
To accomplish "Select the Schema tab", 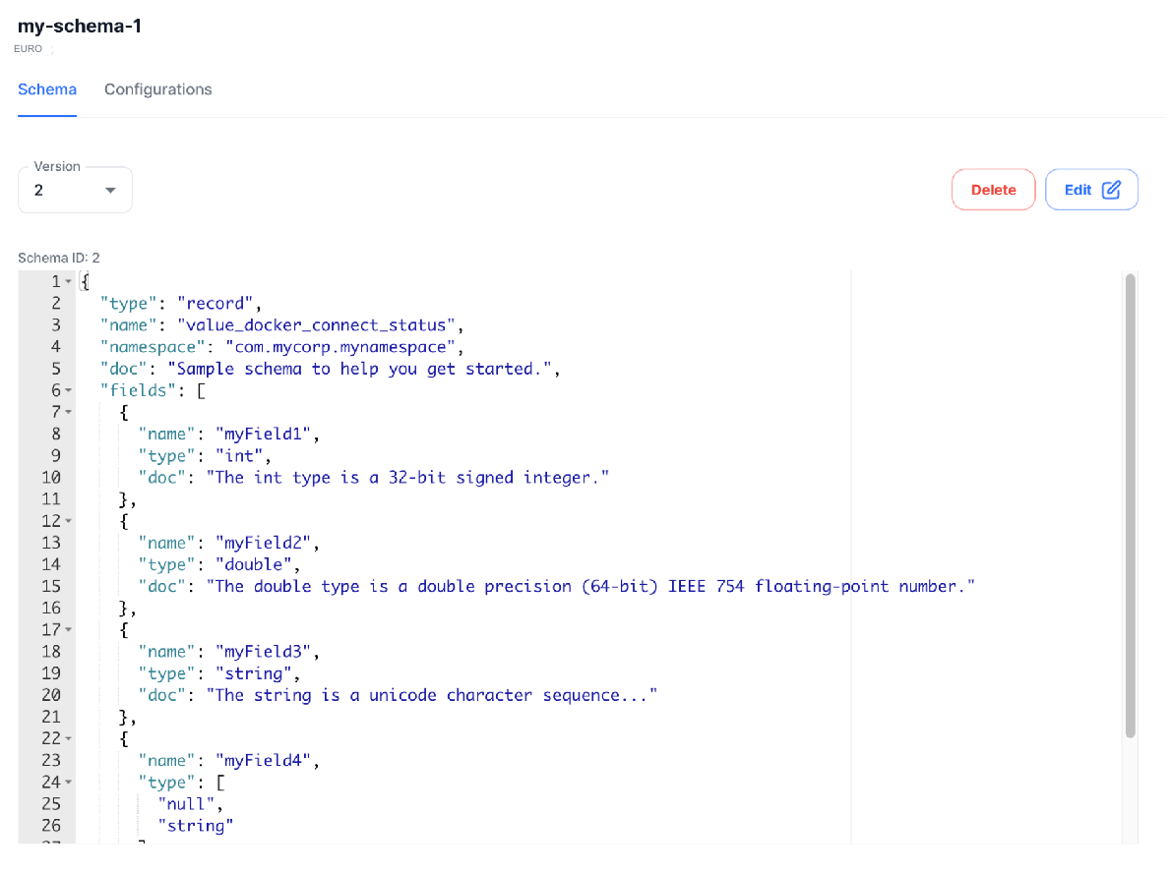I will tap(47, 89).
